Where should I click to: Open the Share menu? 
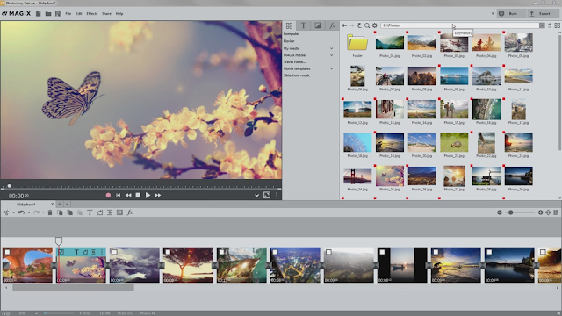(x=106, y=14)
